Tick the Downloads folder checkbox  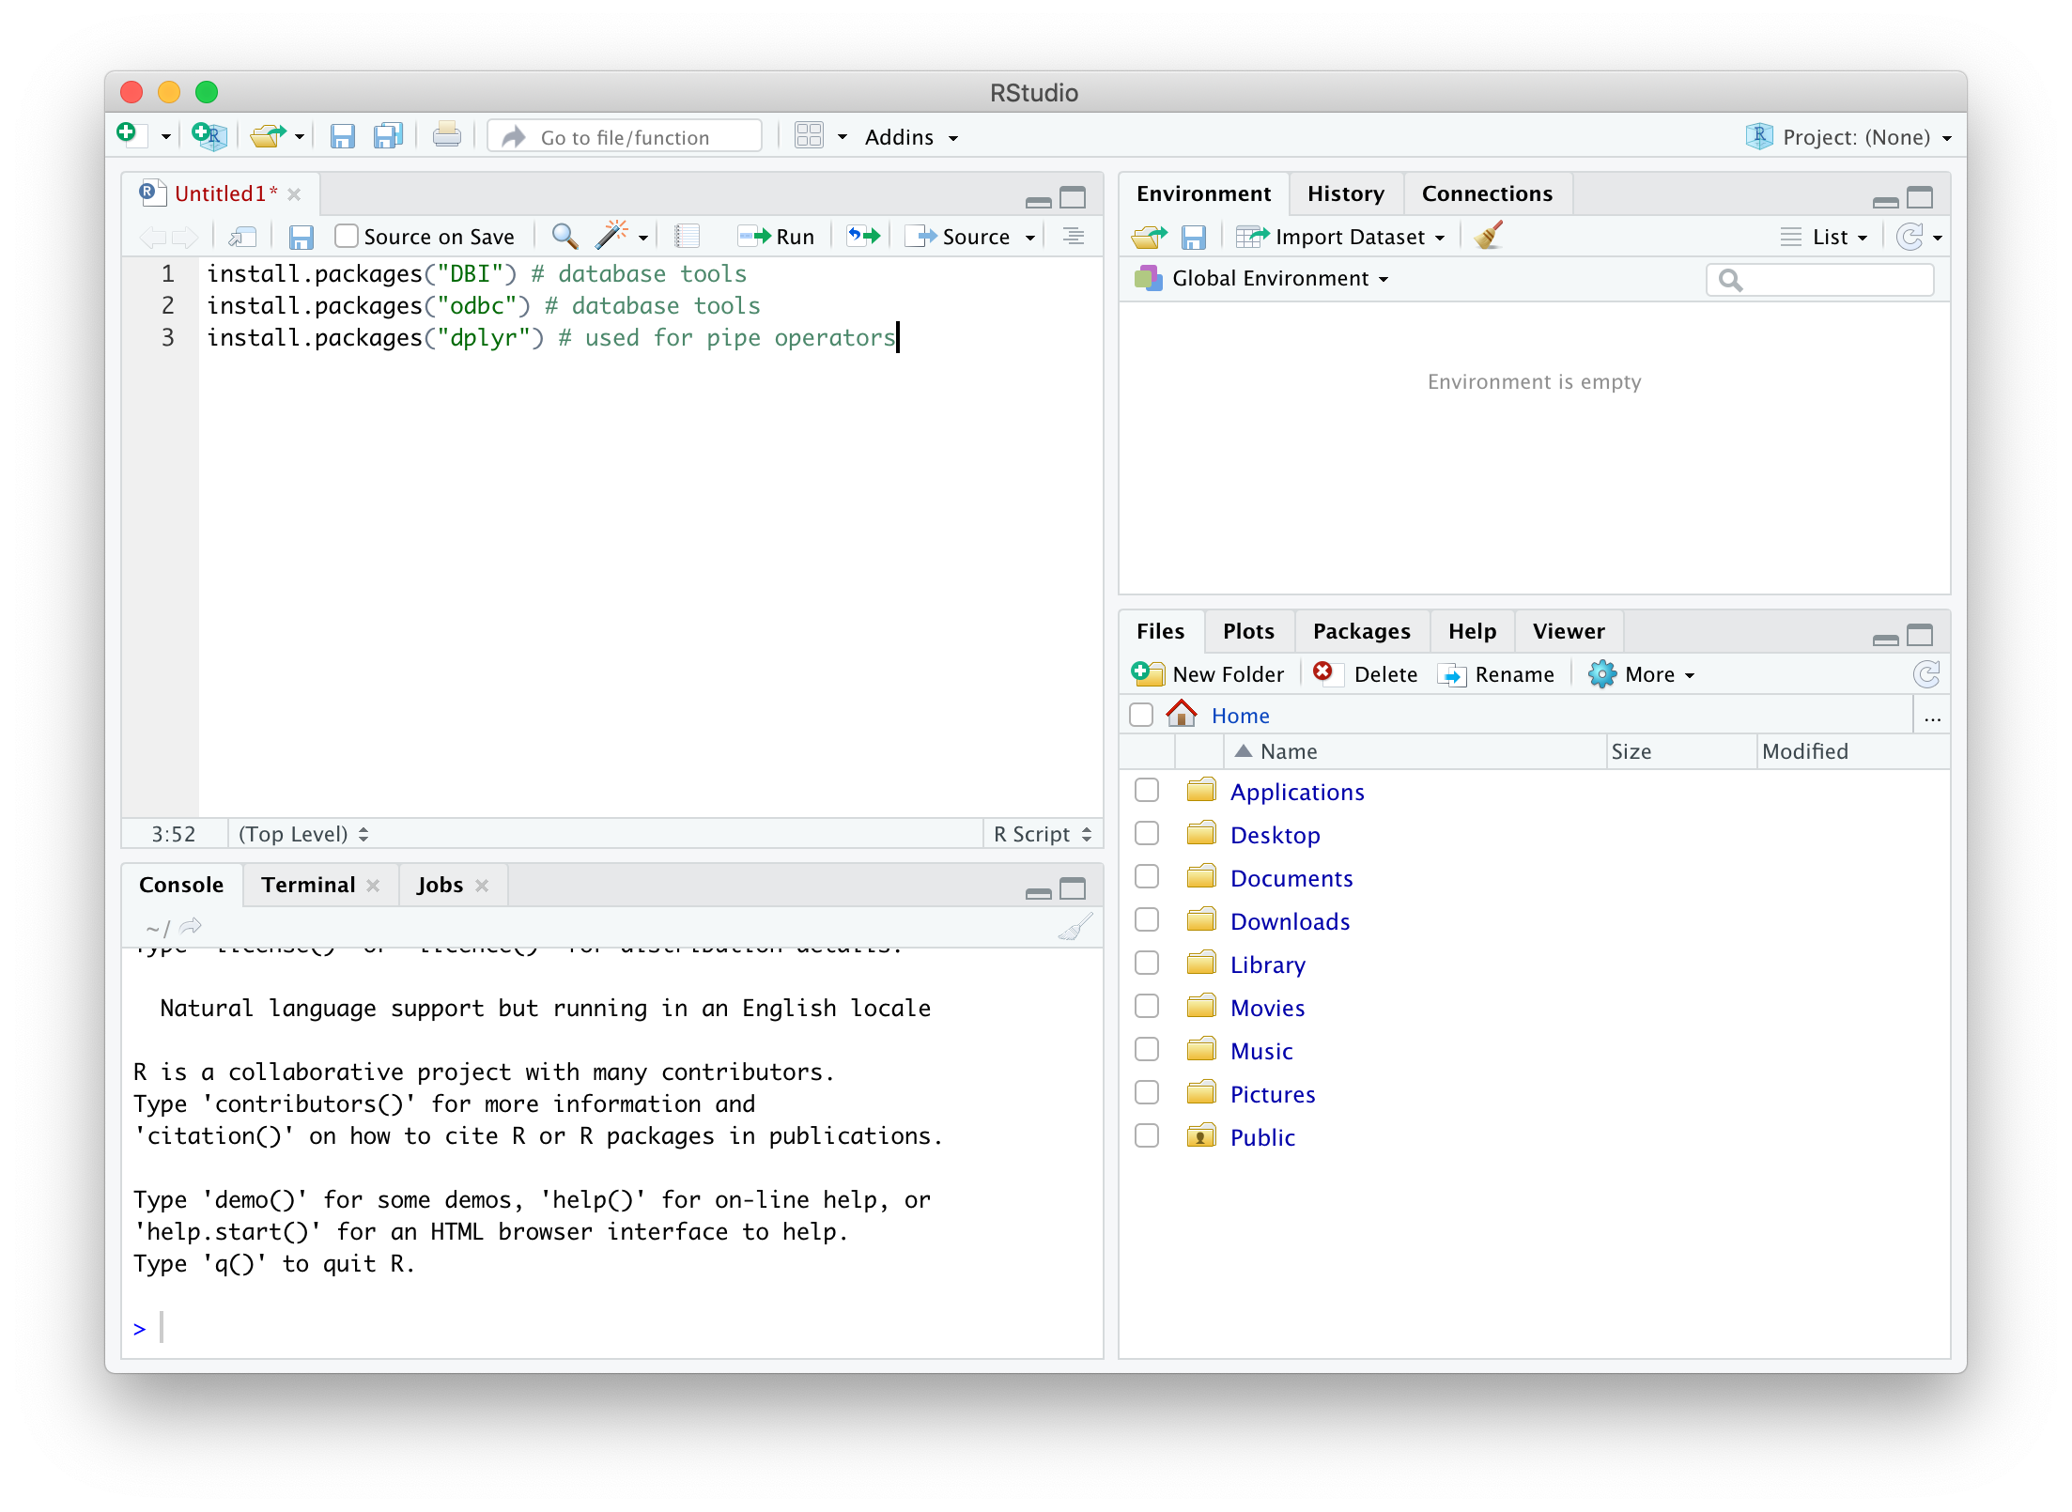1146,920
